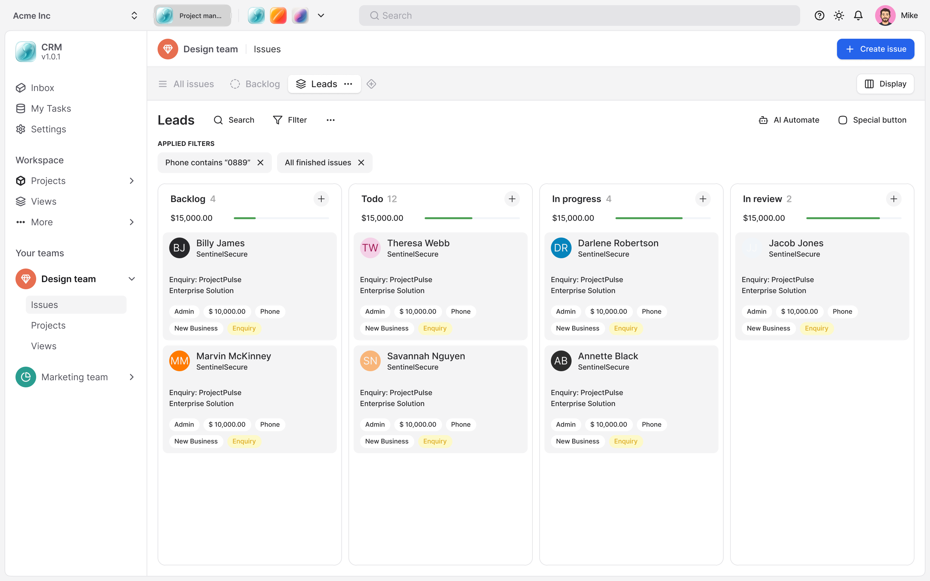Click the Create issue button
The image size is (930, 581).
[875, 49]
